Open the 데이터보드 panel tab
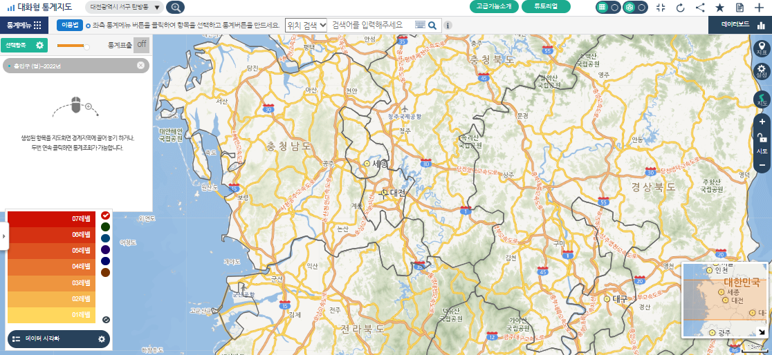 tap(740, 25)
